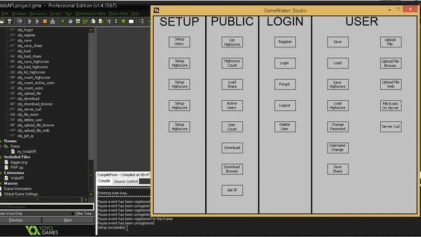This screenshot has width=421, height=237.
Task: Create a shader with the page-arrow icon
Action: pos(101,21)
